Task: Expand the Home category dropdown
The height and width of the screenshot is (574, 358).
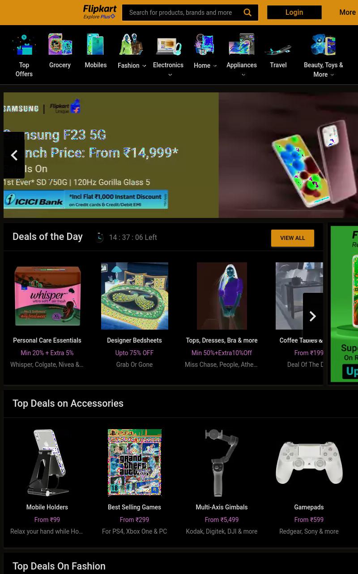Action: [x=215, y=66]
